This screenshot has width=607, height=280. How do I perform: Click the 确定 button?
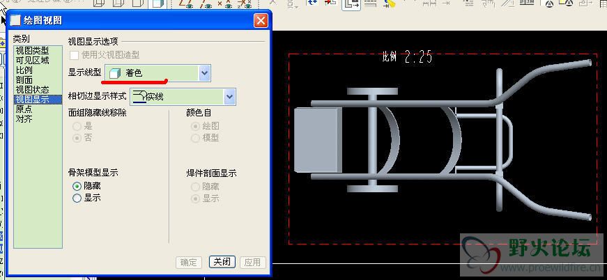pos(189,262)
